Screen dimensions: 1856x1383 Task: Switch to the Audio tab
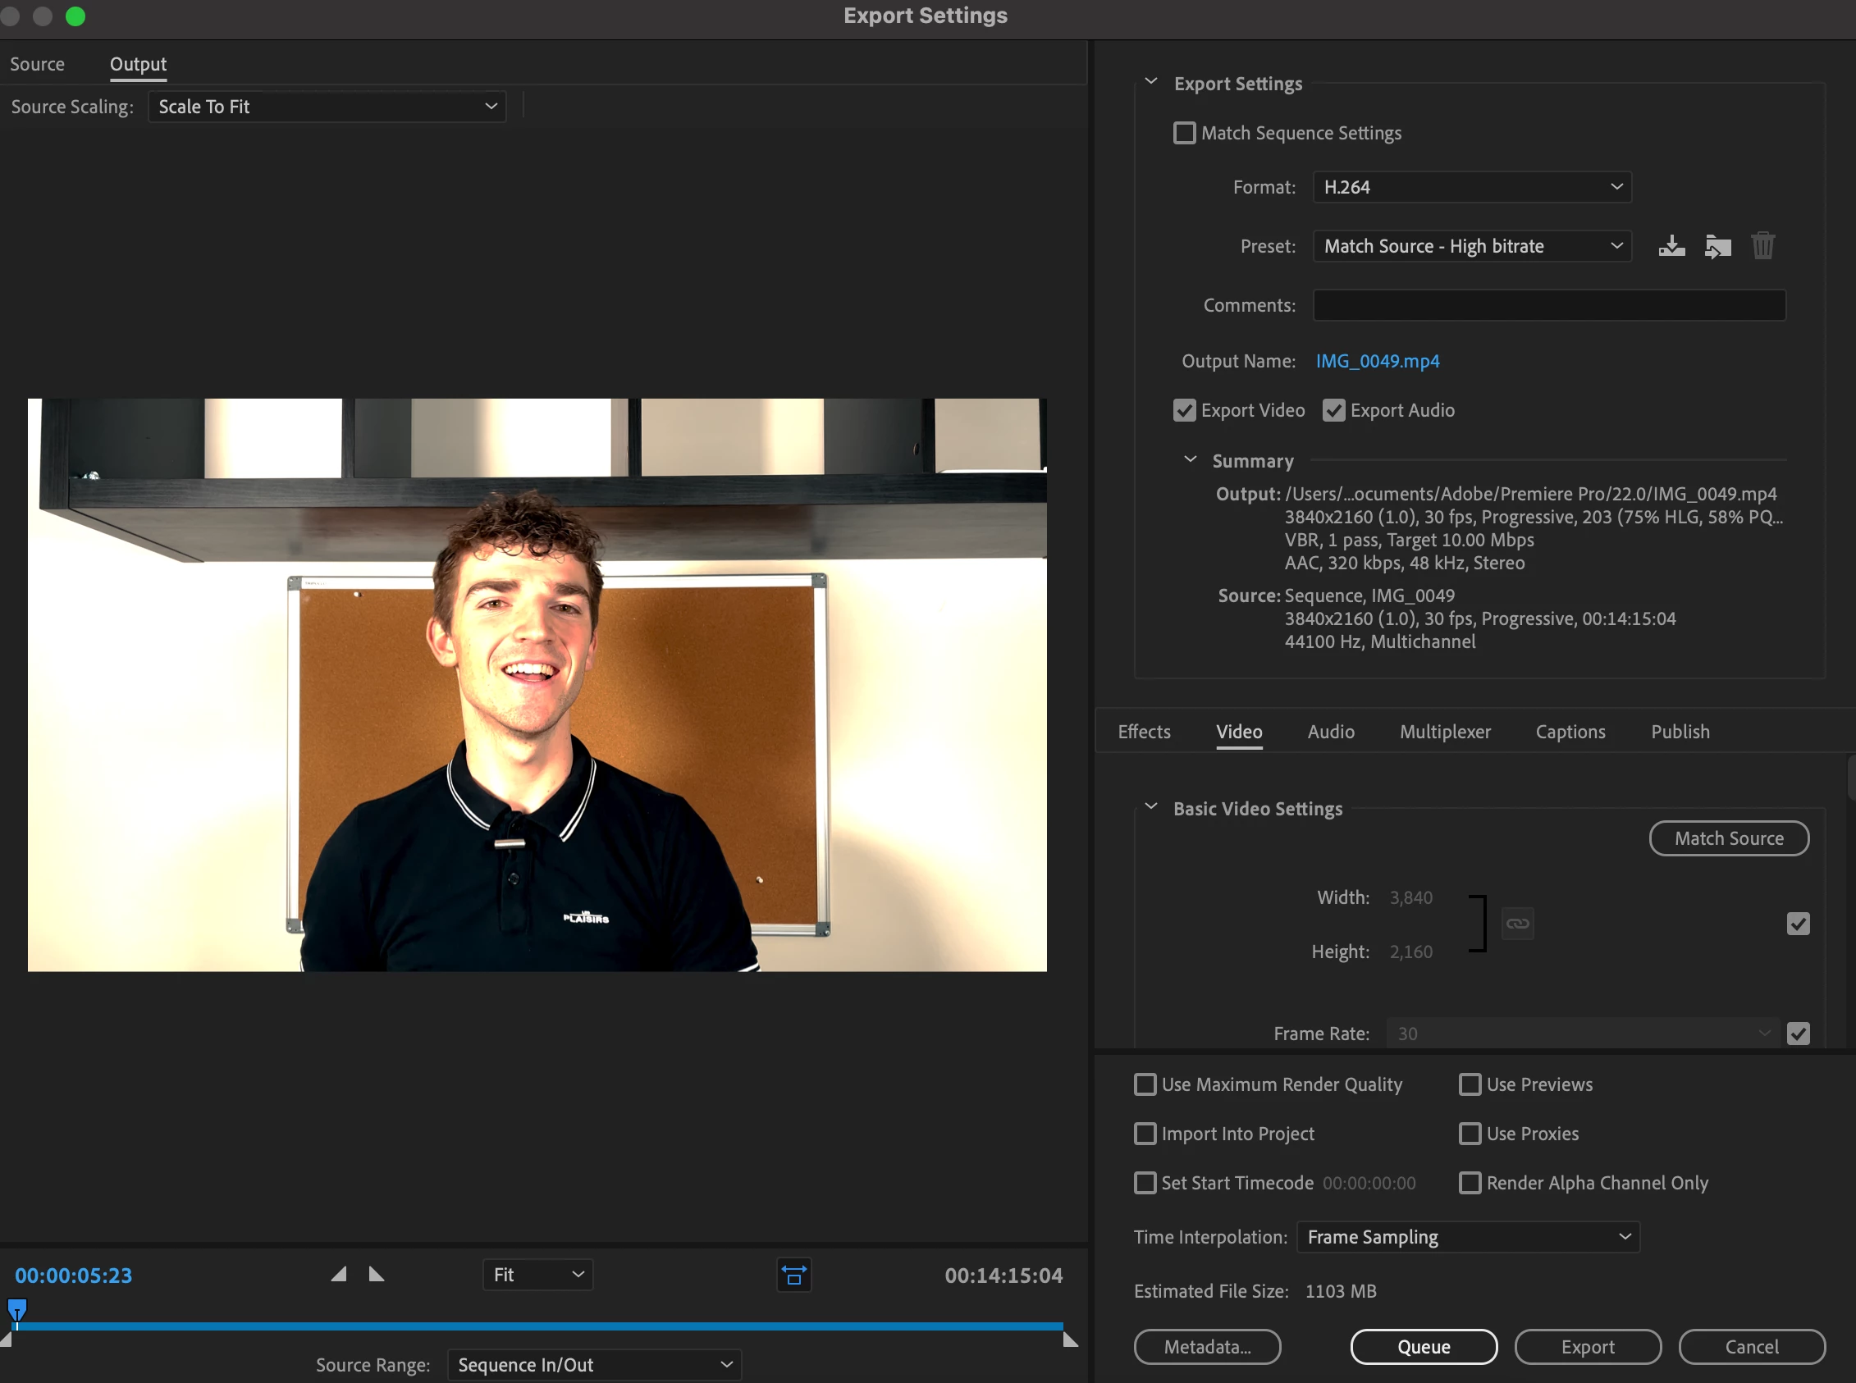pos(1330,732)
